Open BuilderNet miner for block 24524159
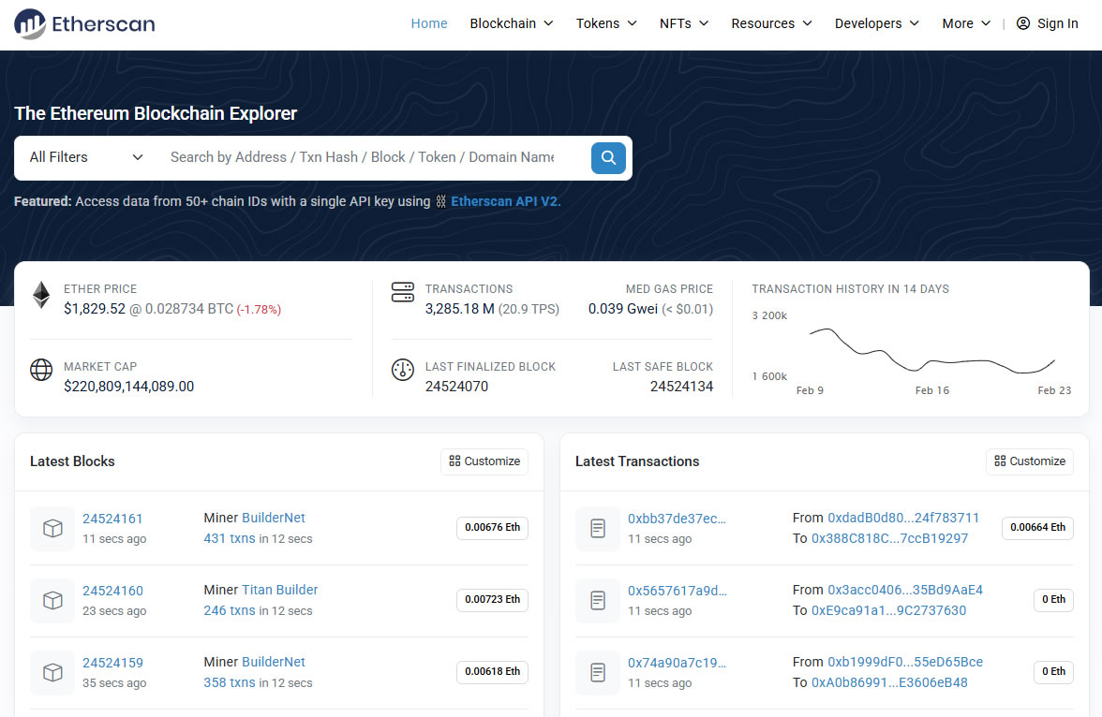Screen dimensions: 1102x717 click(274, 662)
